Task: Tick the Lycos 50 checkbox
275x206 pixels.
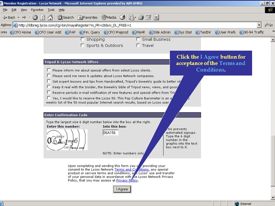Action: coord(49,98)
